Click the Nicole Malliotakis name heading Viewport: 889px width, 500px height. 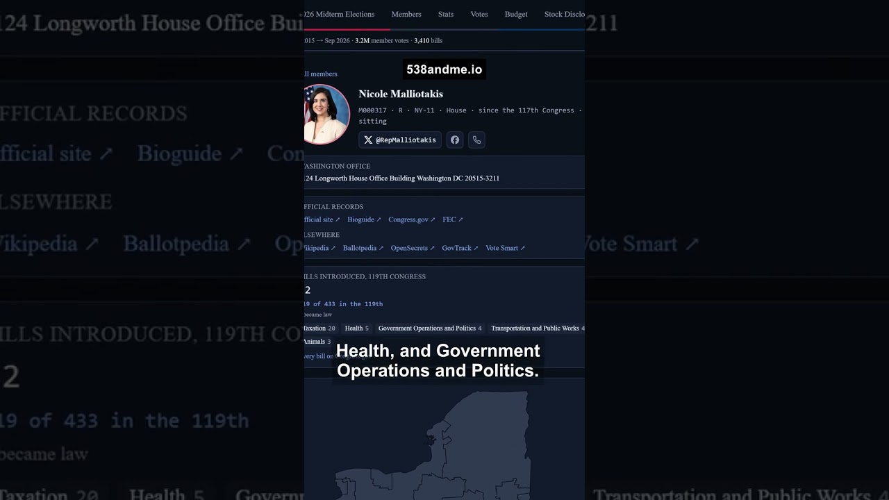pos(401,94)
